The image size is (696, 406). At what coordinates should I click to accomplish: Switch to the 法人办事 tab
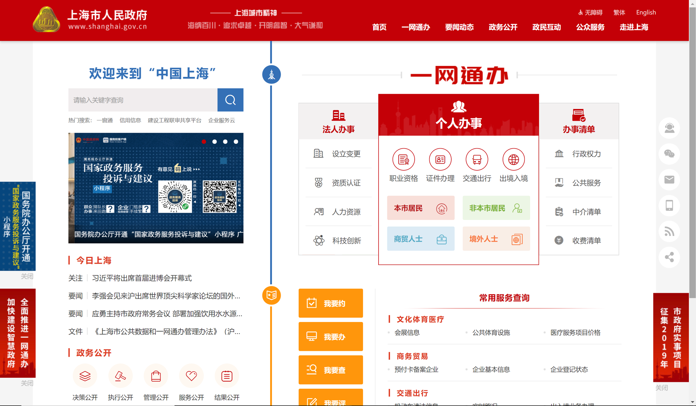tap(339, 121)
